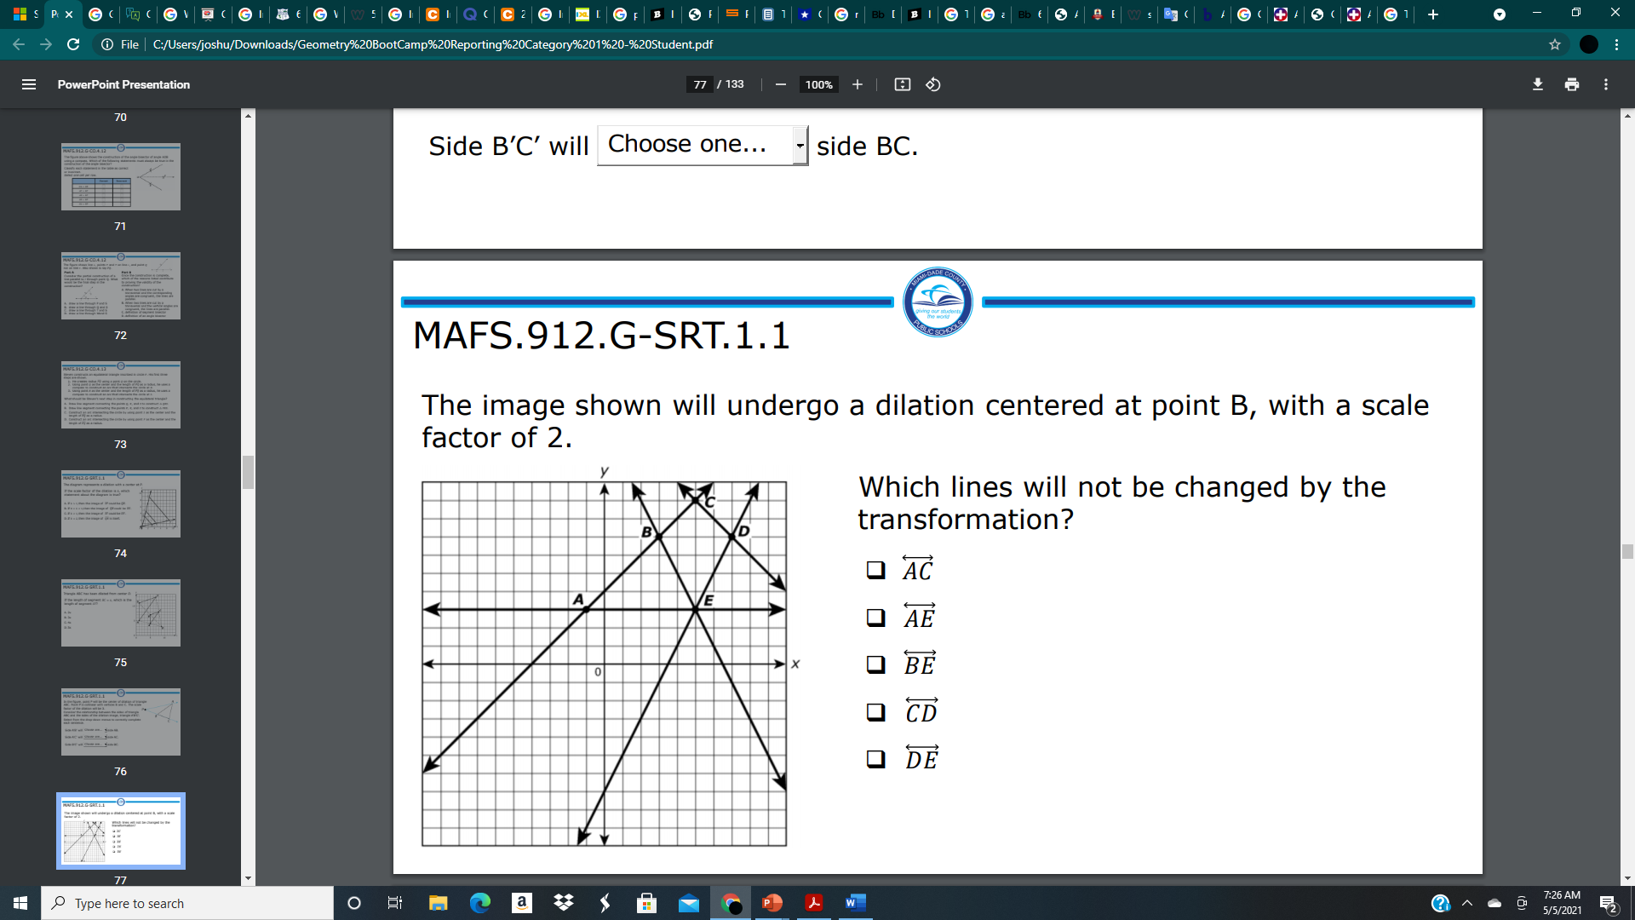Check the DE answer checkbox
The image size is (1635, 920).
tap(875, 759)
